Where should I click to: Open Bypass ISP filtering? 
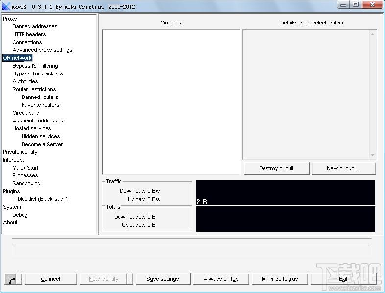tap(35, 66)
